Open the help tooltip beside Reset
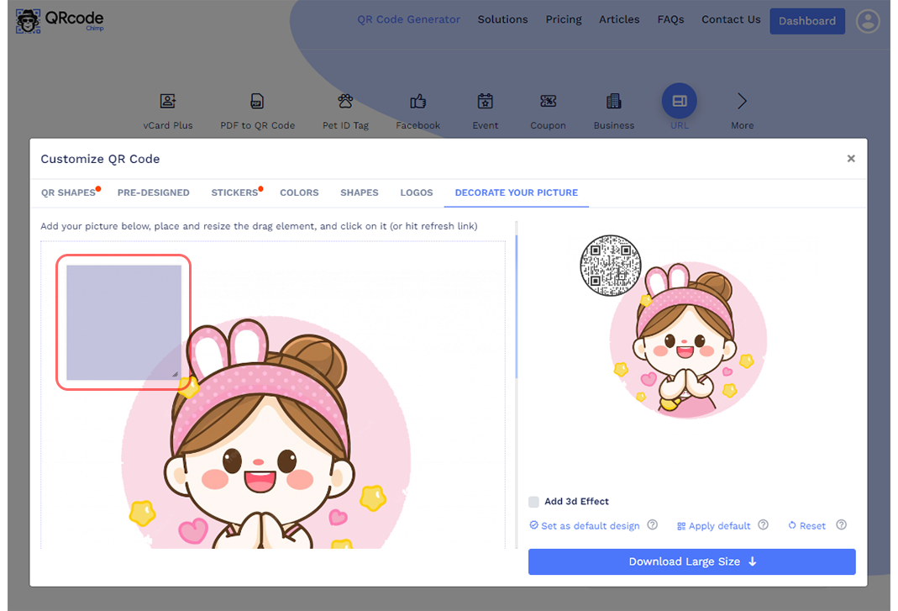This screenshot has height=611, width=898. [842, 525]
